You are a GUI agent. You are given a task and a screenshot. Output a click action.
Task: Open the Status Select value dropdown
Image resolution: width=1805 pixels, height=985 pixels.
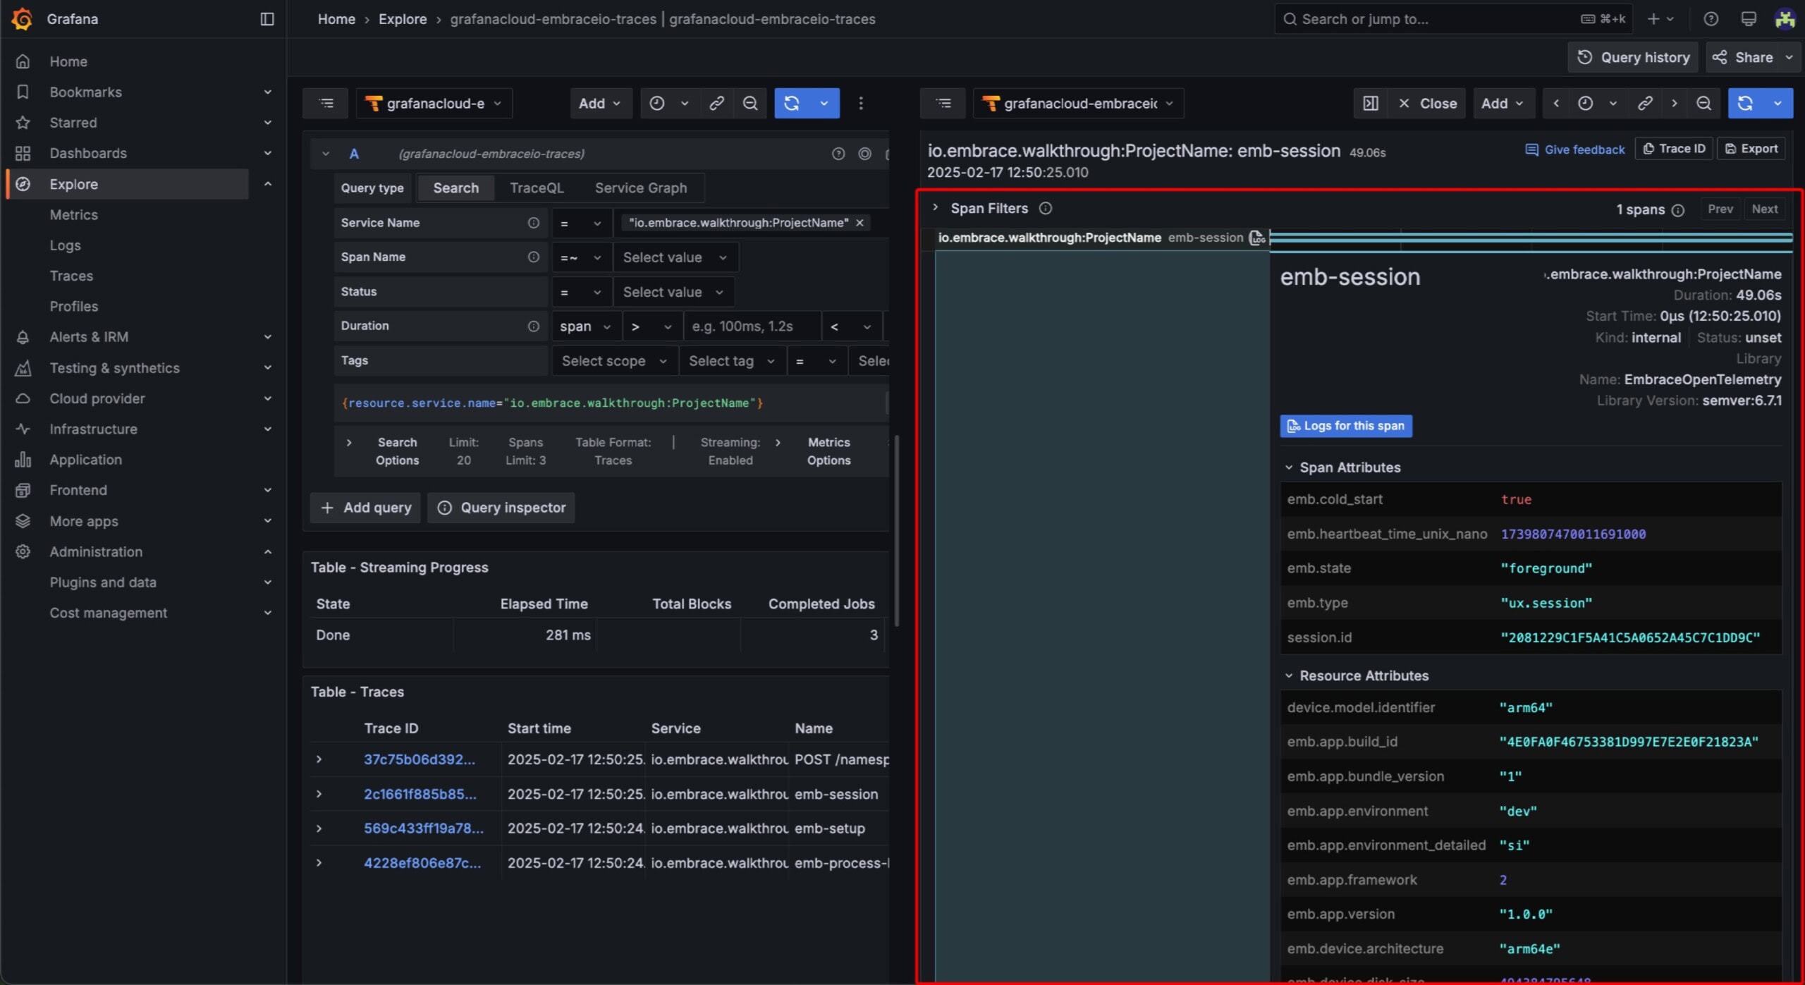[673, 292]
